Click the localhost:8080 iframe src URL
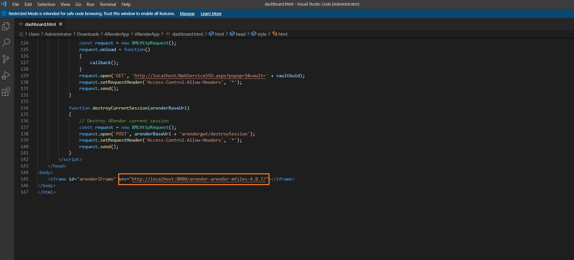This screenshot has width=574, height=260. click(199, 179)
